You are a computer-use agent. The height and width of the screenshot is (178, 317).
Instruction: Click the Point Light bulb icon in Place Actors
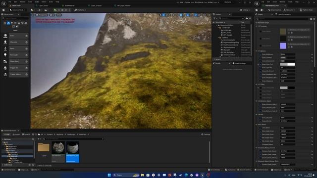[5, 55]
